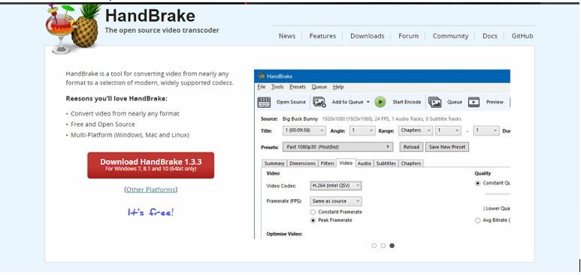Expand the Angle dropdown
Screen dimensions: 581x275
[362, 130]
